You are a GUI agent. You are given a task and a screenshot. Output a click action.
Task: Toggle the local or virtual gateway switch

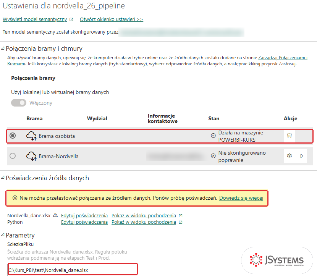tap(19, 103)
